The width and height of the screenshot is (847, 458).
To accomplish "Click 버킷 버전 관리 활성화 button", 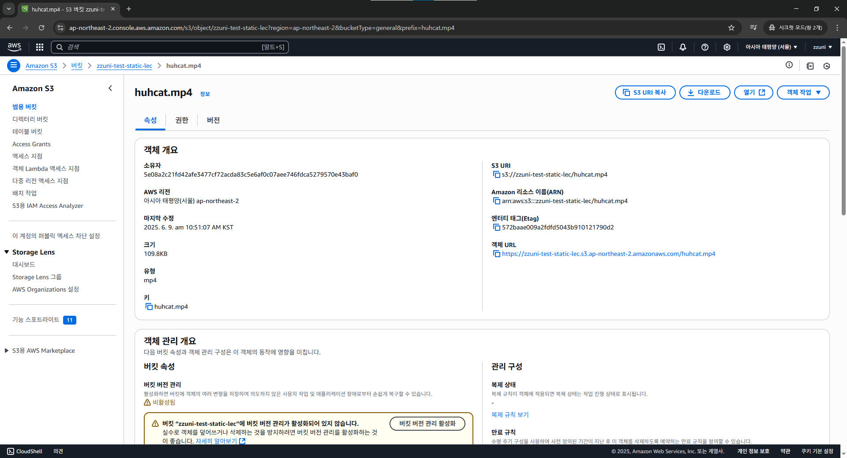I will point(427,423).
